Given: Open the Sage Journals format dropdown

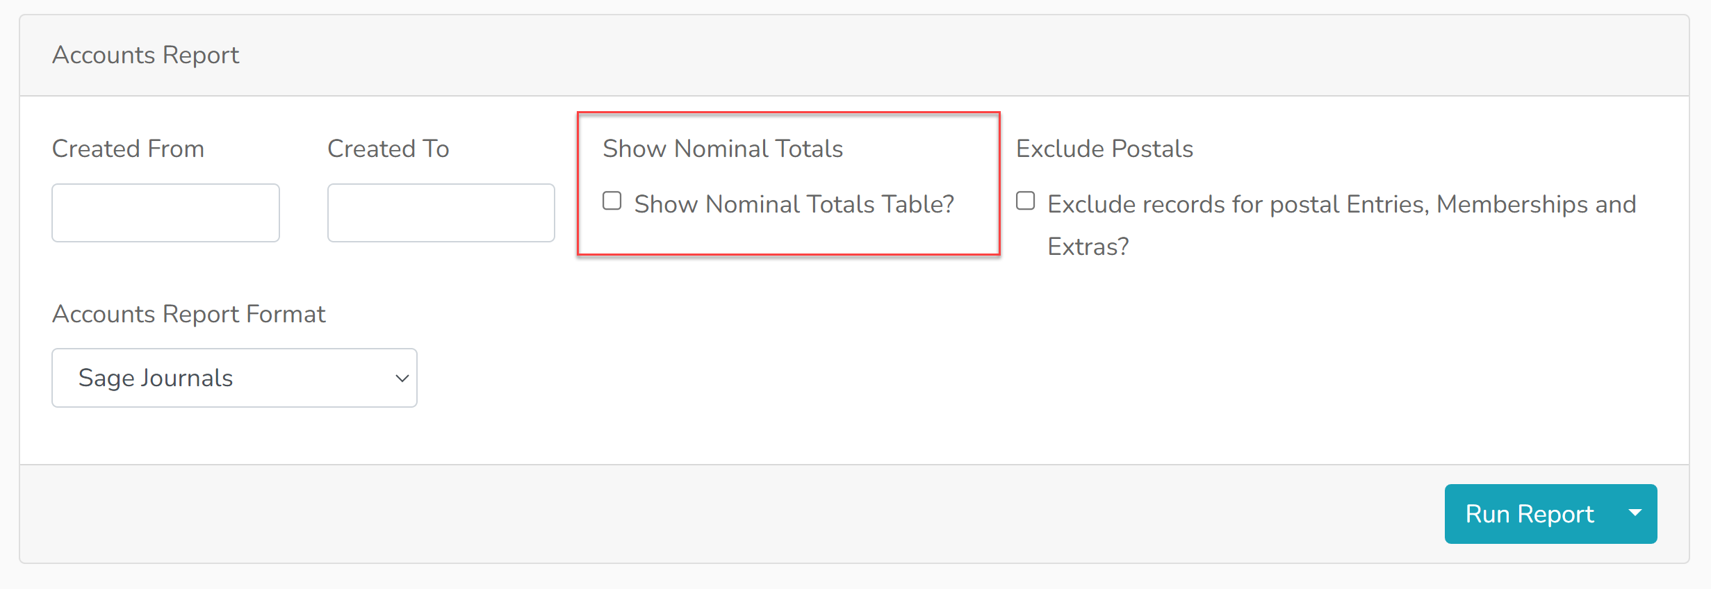Looking at the screenshot, I should point(234,378).
